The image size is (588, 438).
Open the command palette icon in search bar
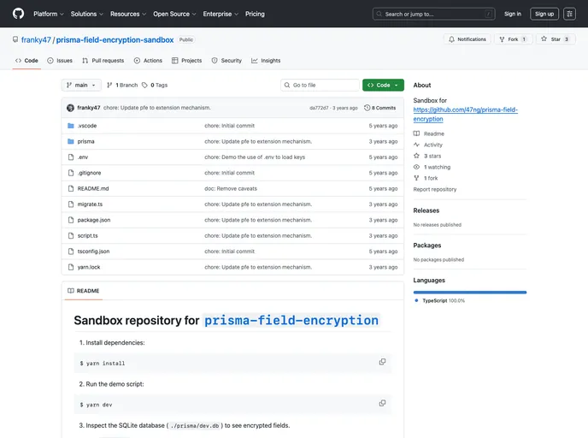coord(488,14)
